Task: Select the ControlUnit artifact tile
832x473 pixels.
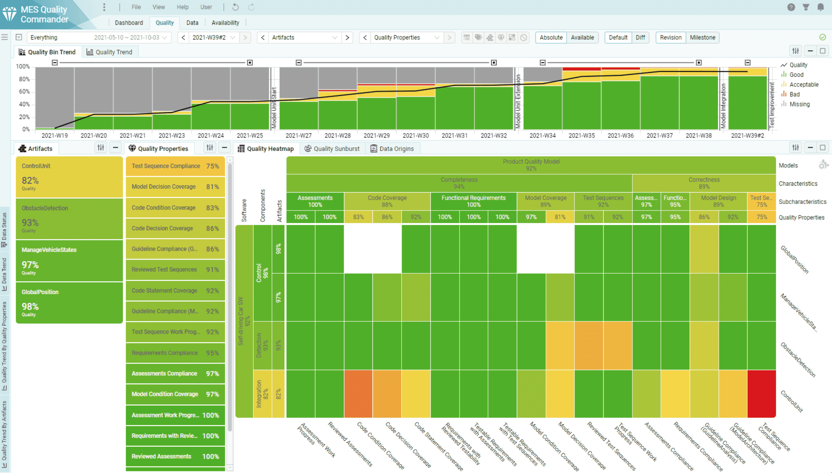Action: pos(69,177)
